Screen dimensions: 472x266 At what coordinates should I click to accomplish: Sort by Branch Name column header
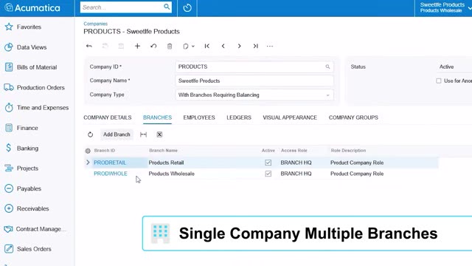click(163, 151)
